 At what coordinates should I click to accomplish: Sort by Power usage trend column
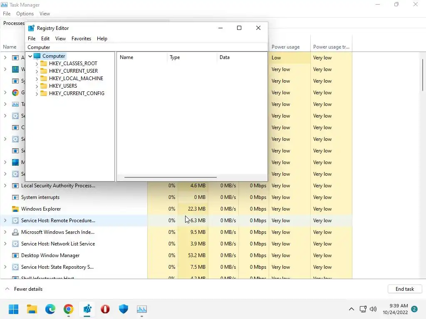[331, 47]
